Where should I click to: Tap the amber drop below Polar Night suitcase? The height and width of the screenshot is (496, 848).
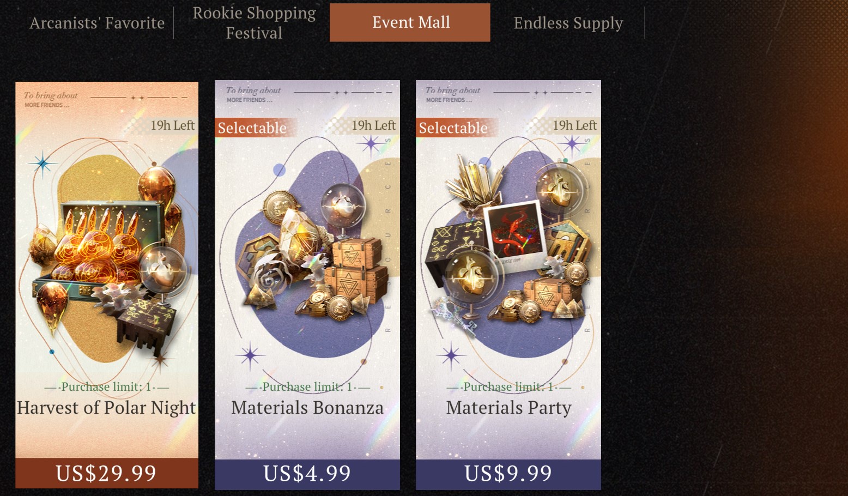click(x=53, y=304)
